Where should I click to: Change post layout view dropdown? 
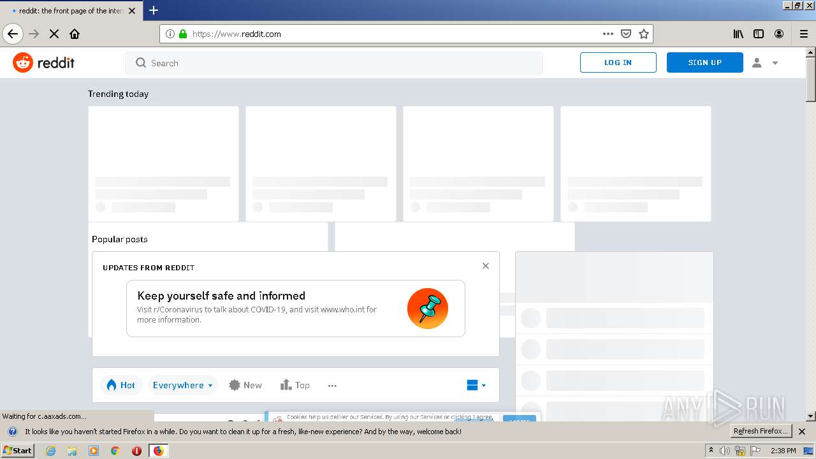pyautogui.click(x=476, y=385)
